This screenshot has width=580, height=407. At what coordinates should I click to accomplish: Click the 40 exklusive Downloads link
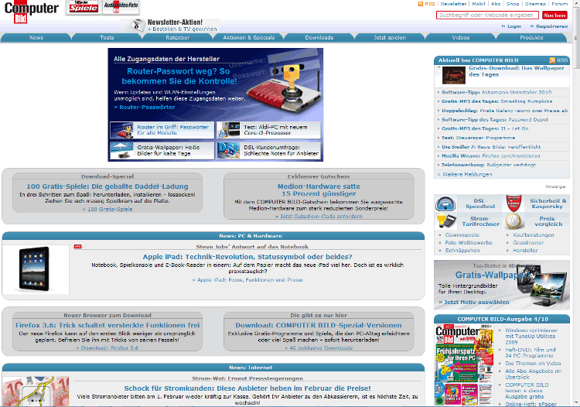coord(319,347)
